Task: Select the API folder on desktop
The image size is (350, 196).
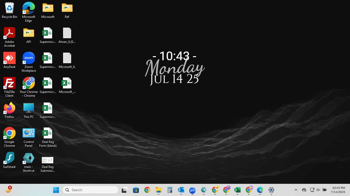Action: point(28,35)
